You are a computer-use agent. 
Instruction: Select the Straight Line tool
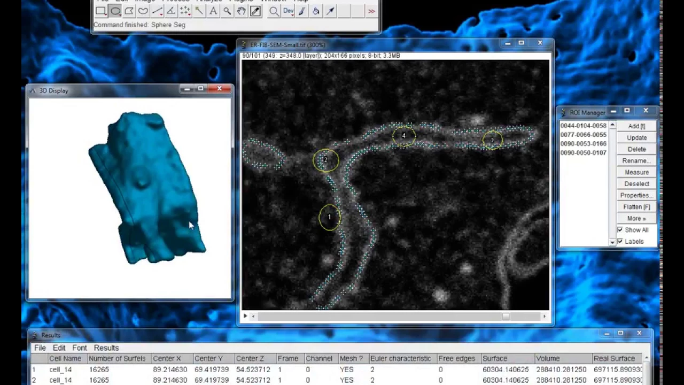(x=157, y=11)
